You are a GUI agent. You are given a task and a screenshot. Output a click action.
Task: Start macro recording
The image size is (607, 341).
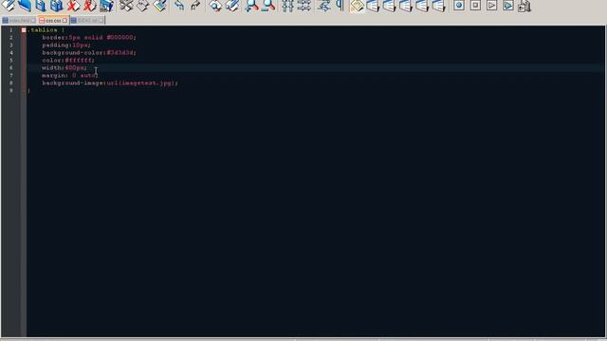point(459,6)
